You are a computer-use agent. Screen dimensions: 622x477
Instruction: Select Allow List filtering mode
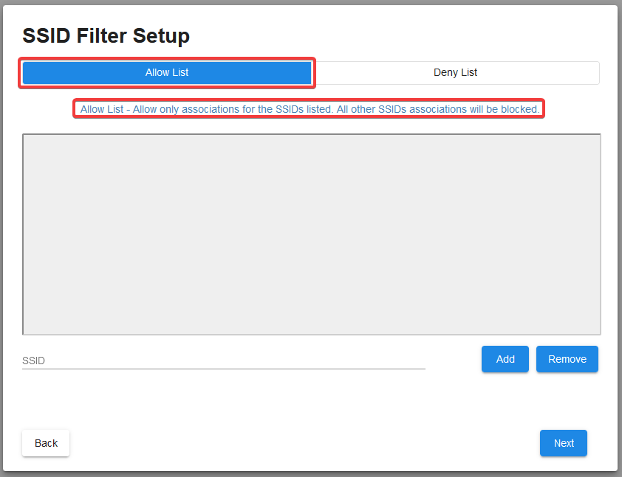167,73
